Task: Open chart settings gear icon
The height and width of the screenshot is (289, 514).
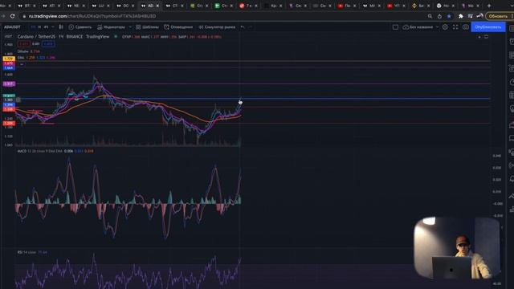Action: pyautogui.click(x=445, y=26)
